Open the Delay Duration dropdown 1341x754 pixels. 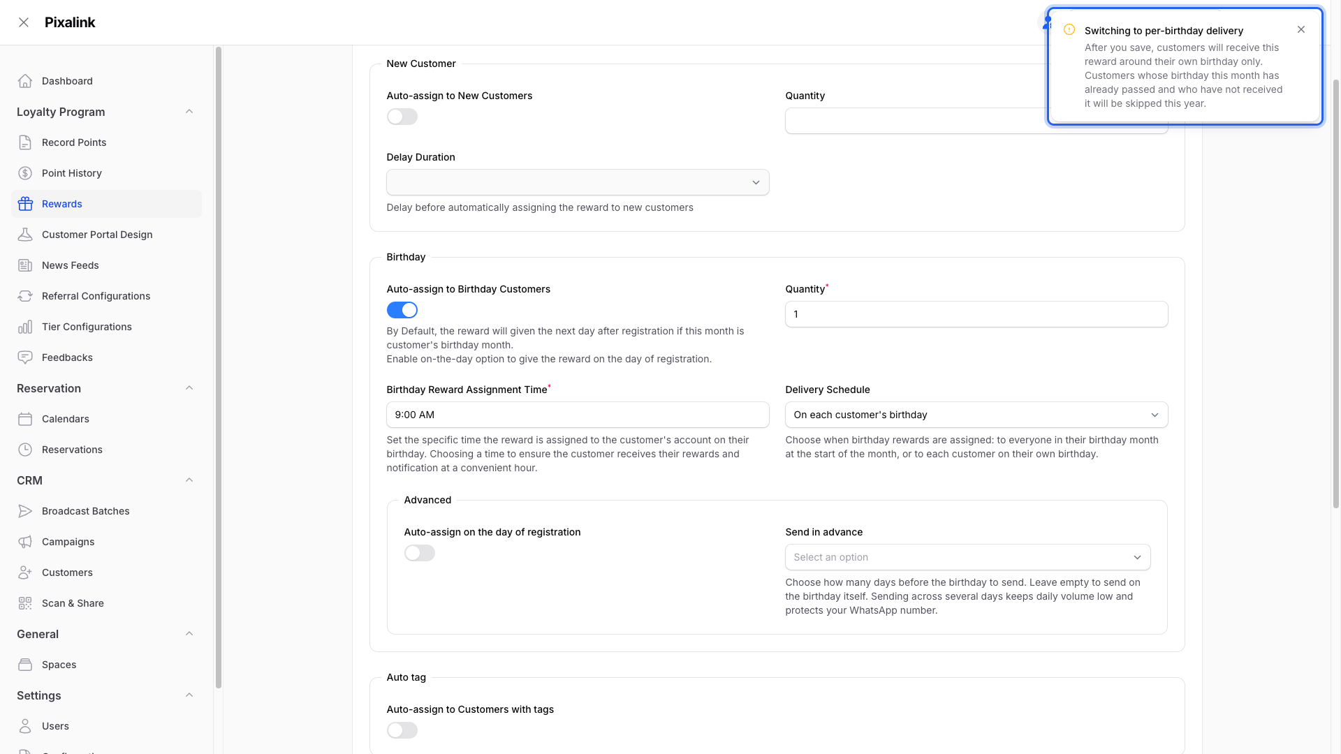point(578,182)
